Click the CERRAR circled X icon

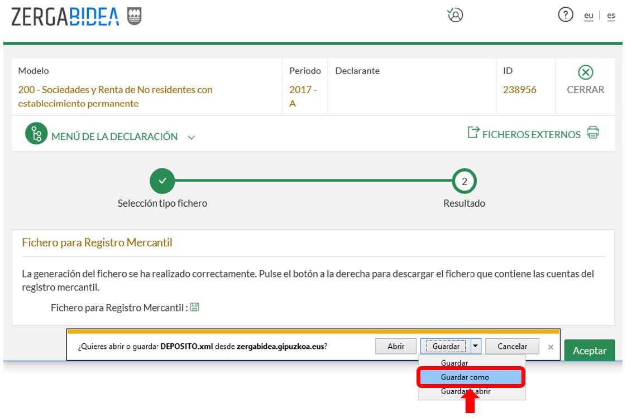(x=585, y=72)
